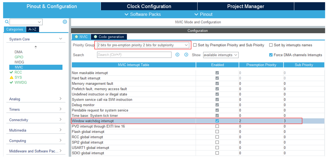Select the SYS item with warning icon
326x157 pixels.
pos(18,77)
